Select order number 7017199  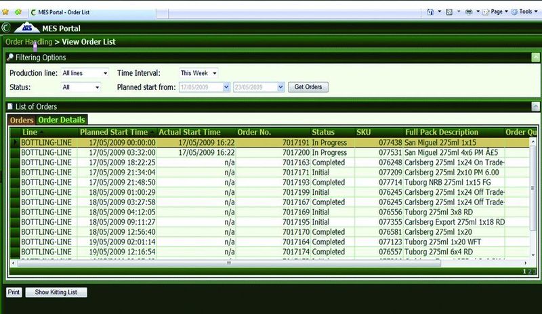(x=296, y=192)
